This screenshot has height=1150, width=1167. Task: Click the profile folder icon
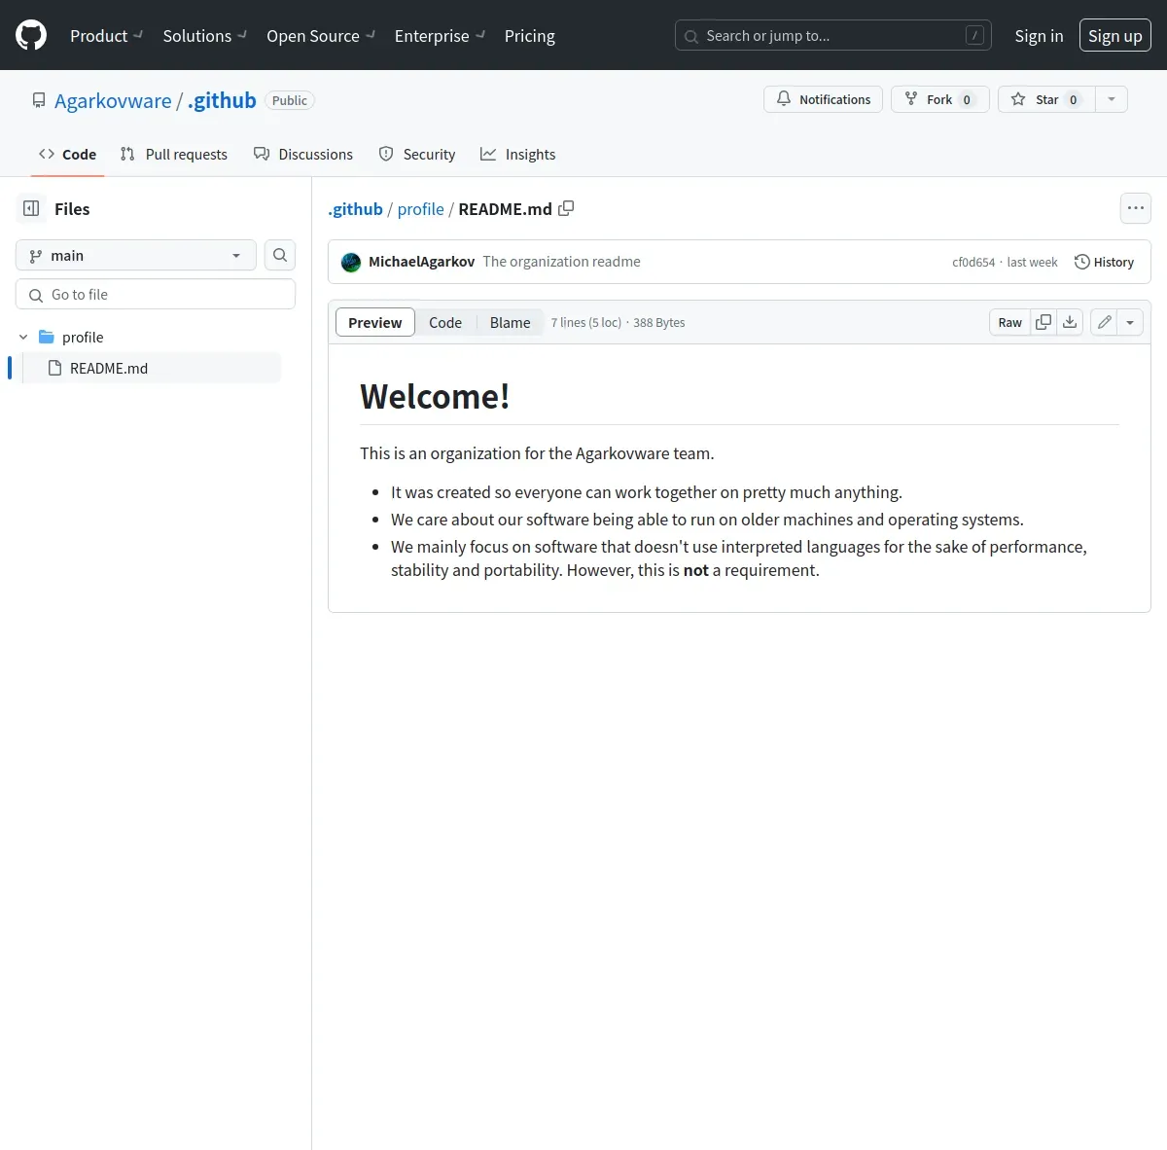point(46,337)
